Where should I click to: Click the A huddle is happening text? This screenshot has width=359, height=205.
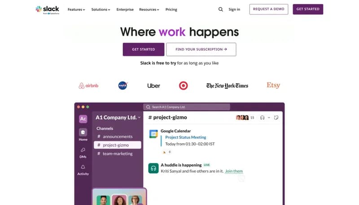(181, 165)
